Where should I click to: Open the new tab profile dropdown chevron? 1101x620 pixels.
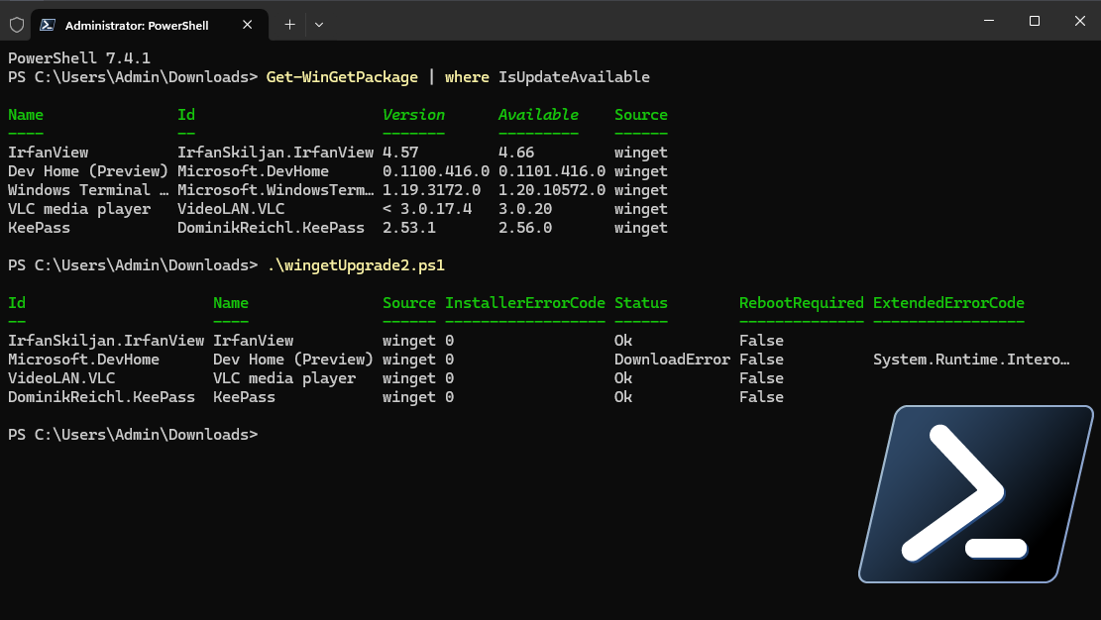[x=319, y=25]
